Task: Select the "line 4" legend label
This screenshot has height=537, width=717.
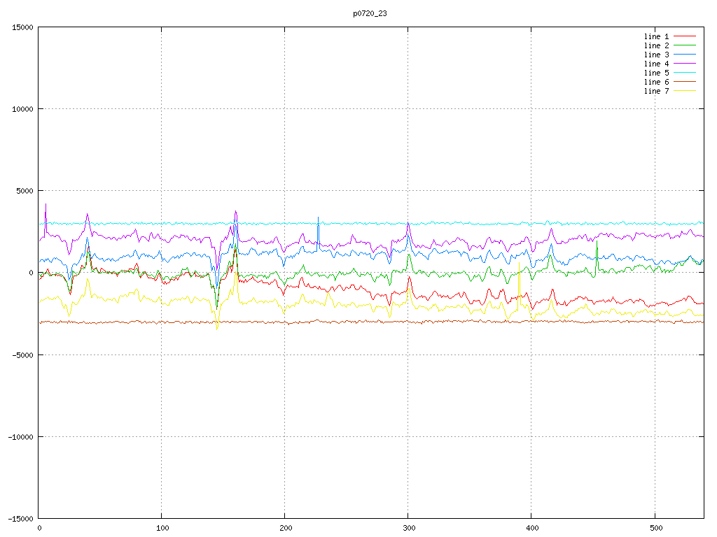Action: coord(656,64)
